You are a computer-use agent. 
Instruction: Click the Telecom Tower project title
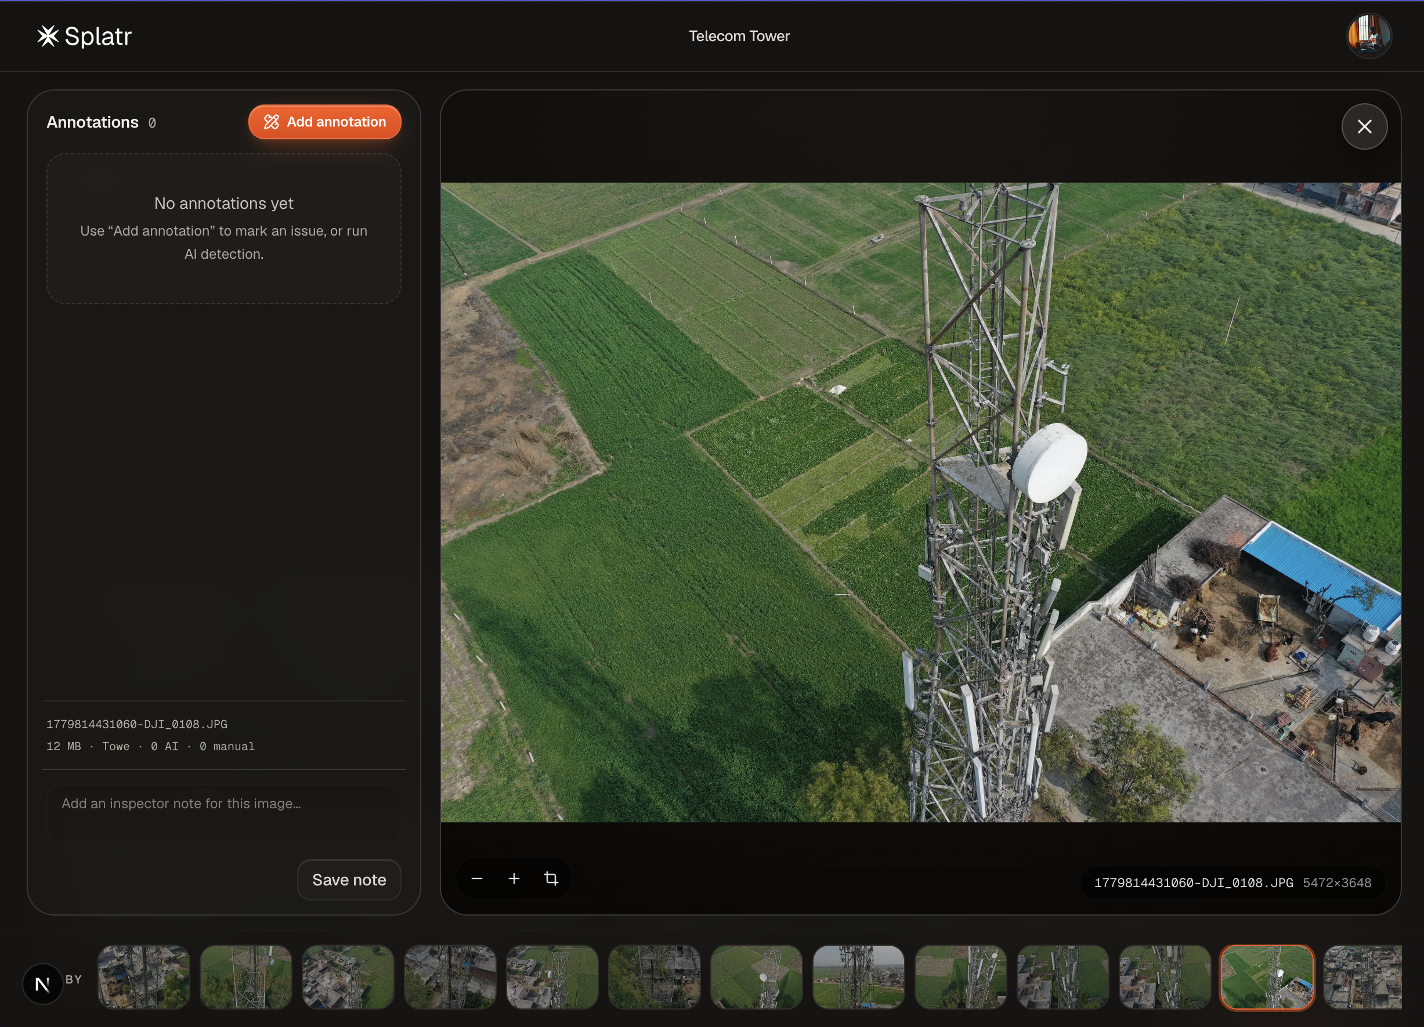point(739,37)
